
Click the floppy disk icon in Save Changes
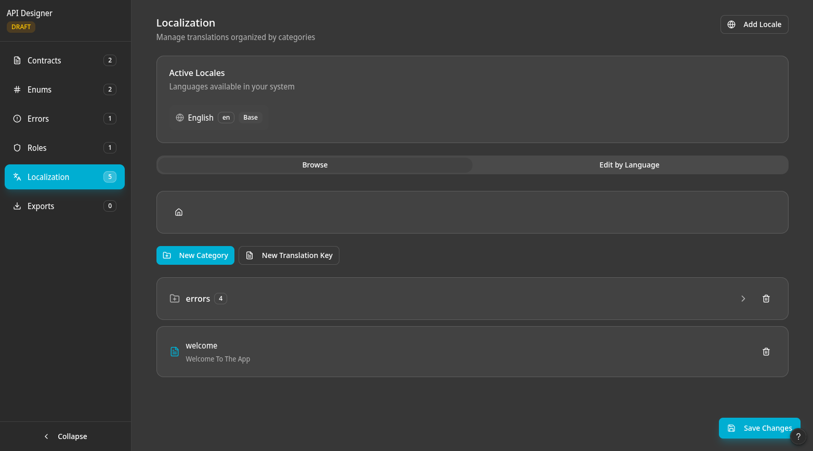click(731, 428)
